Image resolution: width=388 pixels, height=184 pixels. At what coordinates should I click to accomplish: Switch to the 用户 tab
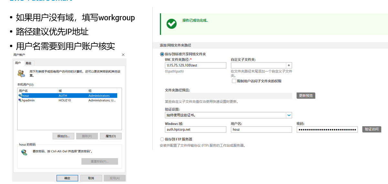[x=18, y=63]
